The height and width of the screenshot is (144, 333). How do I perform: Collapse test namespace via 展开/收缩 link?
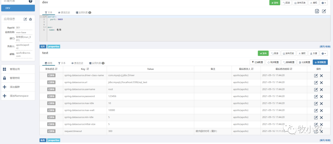(x=325, y=47)
